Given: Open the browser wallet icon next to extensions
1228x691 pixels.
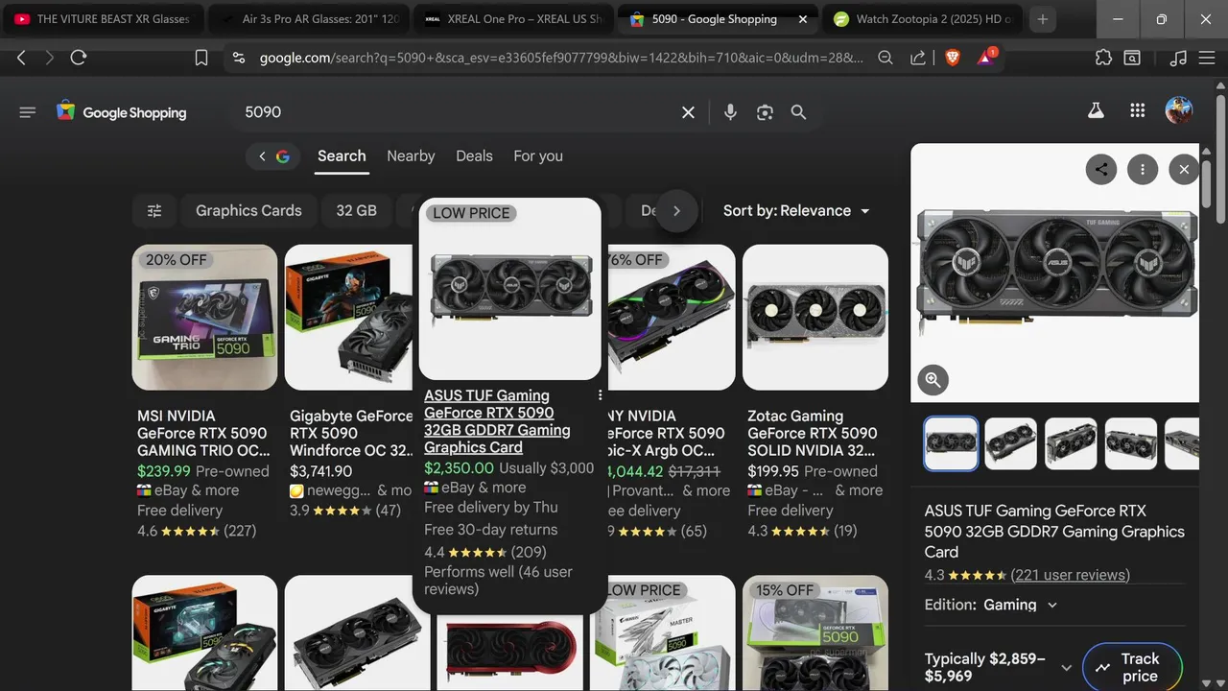Looking at the screenshot, I should click(x=1132, y=58).
